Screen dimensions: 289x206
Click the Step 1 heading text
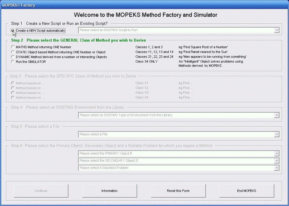(59, 24)
